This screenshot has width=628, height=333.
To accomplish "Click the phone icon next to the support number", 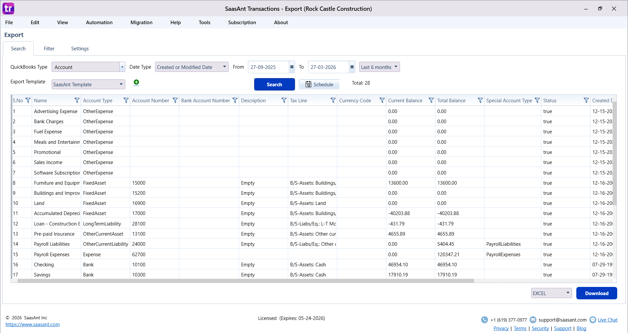I will (484, 320).
